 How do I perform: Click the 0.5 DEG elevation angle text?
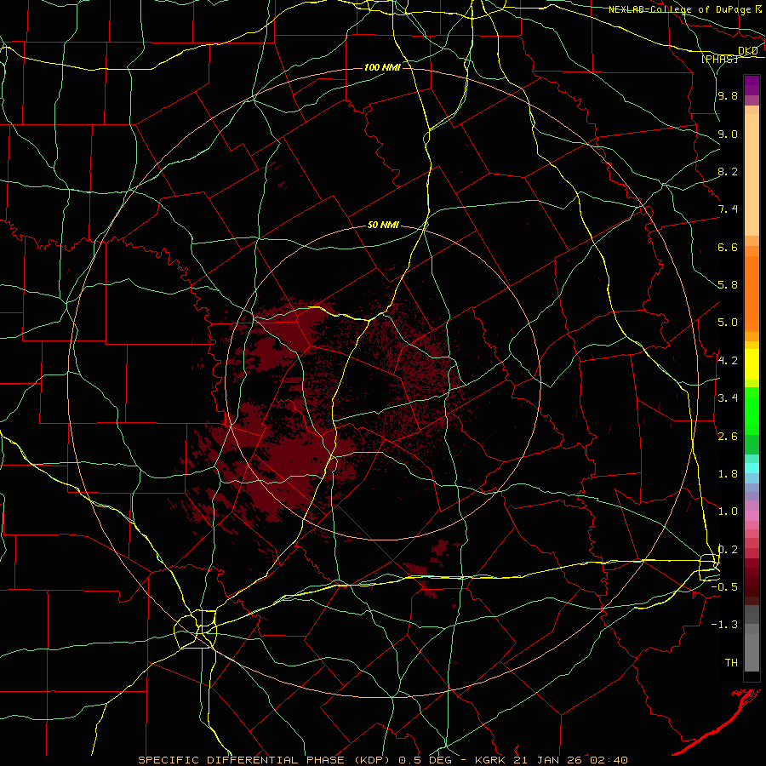(x=425, y=760)
